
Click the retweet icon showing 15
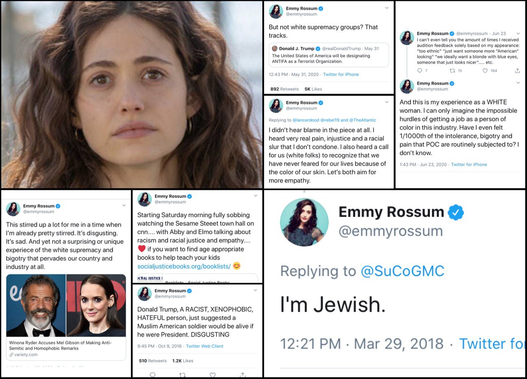(x=452, y=71)
